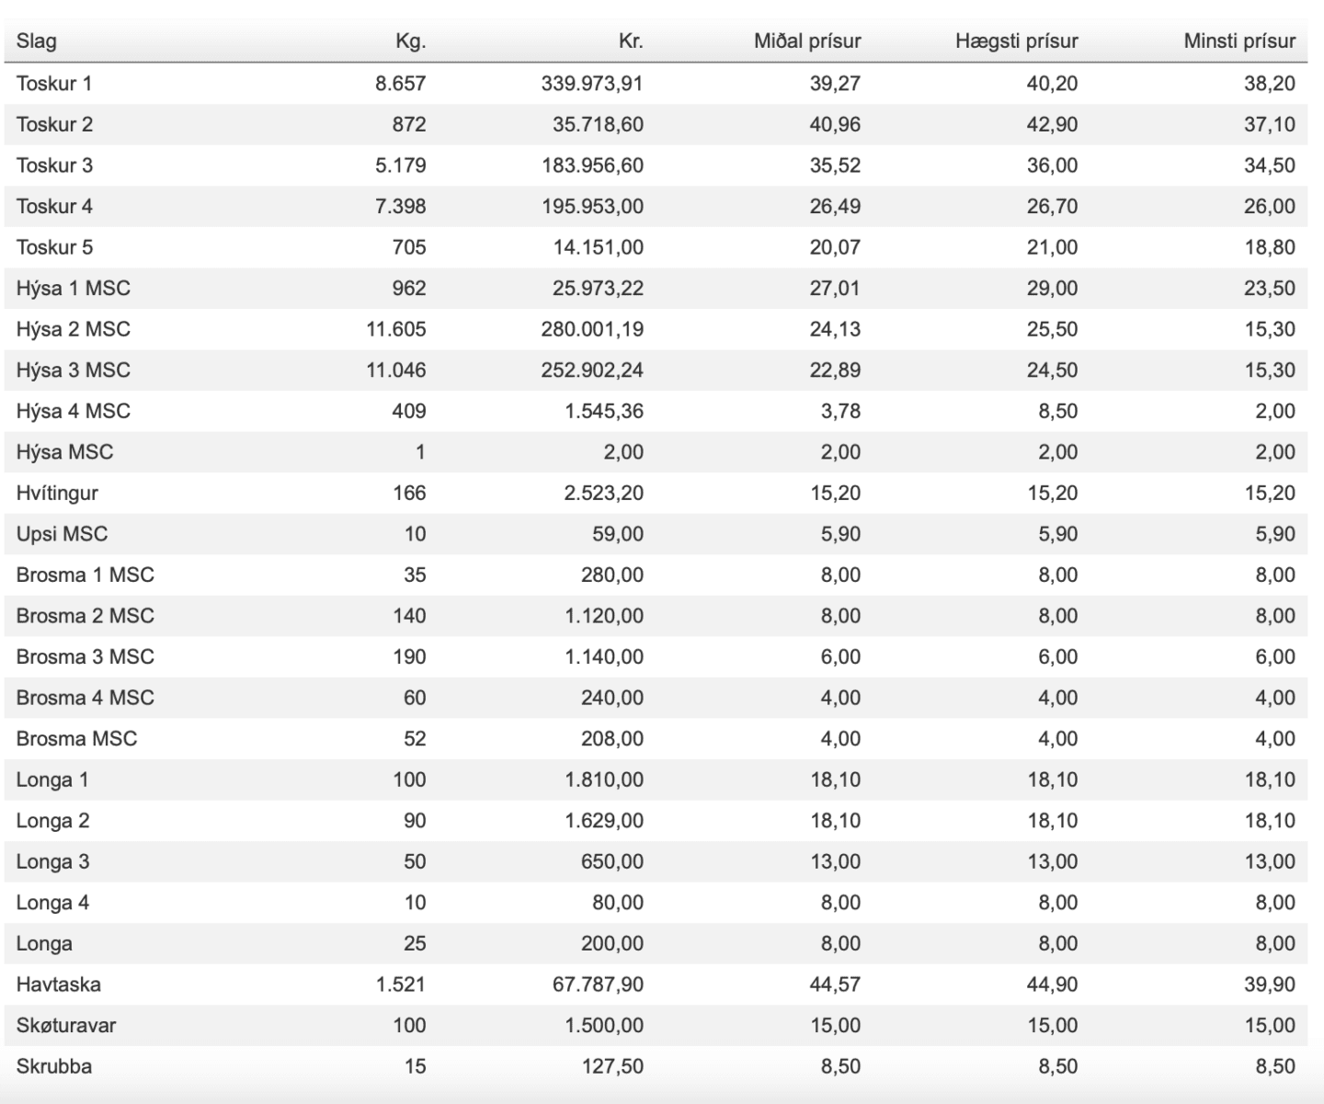The height and width of the screenshot is (1104, 1324).
Task: Click the Slag column header
Action: 36,41
